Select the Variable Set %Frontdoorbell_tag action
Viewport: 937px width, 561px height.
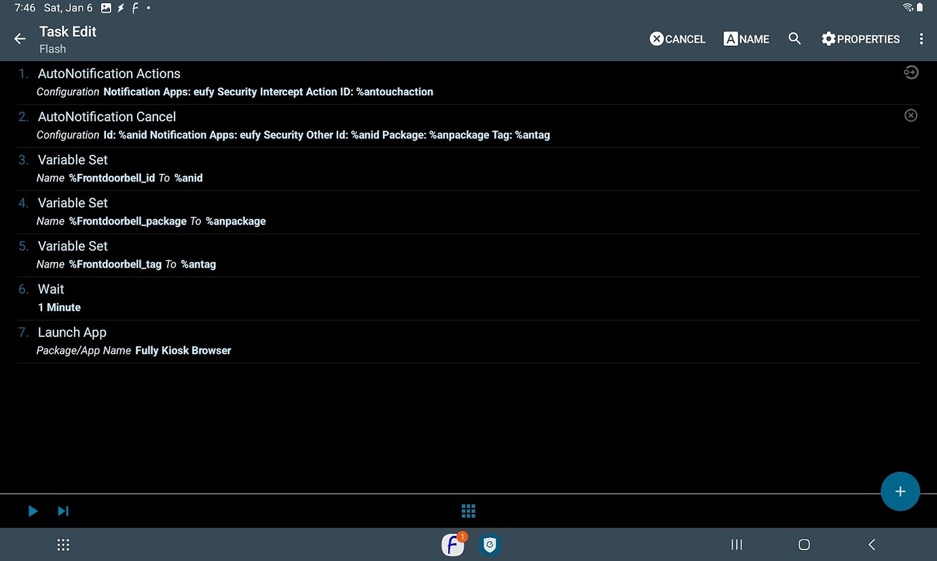tap(272, 254)
